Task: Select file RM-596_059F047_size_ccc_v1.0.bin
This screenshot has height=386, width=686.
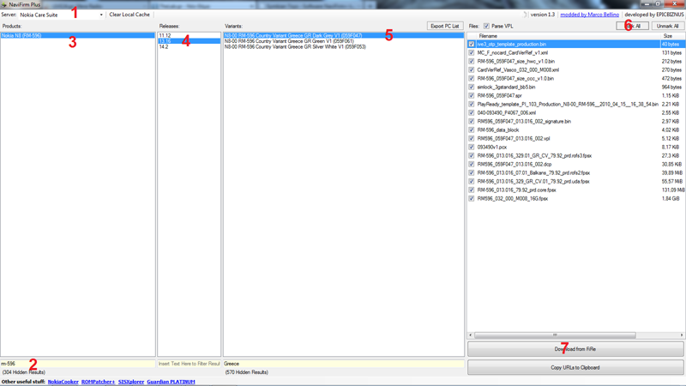Action: pos(515,78)
